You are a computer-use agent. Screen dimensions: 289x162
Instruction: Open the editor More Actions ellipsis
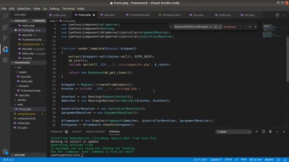(x=284, y=15)
